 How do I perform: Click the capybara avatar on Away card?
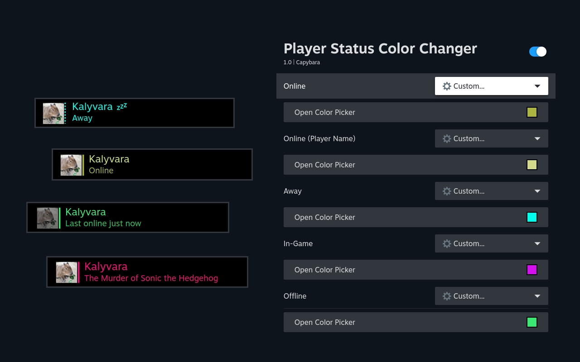coord(53,113)
